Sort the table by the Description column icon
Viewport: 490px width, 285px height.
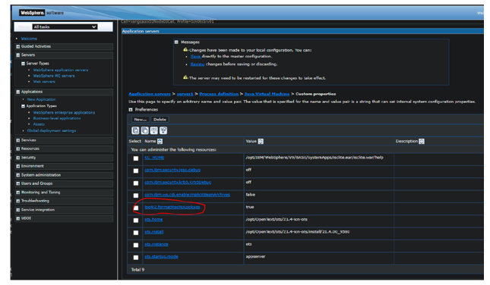point(422,141)
